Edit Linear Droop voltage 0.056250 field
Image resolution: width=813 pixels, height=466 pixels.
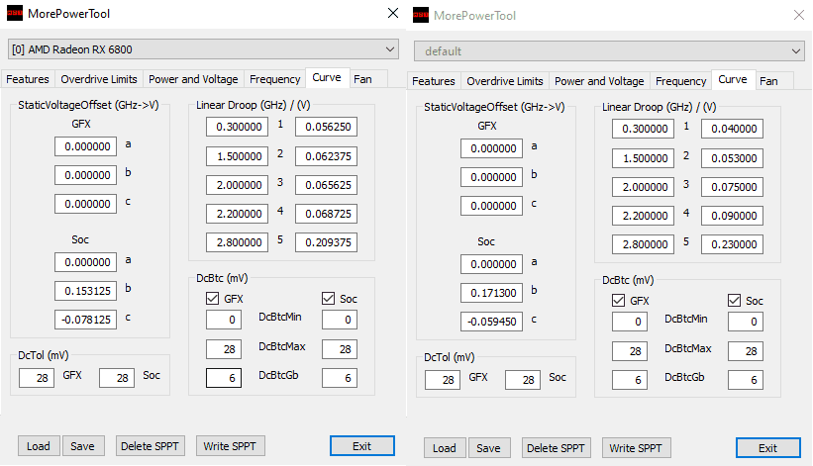click(326, 127)
